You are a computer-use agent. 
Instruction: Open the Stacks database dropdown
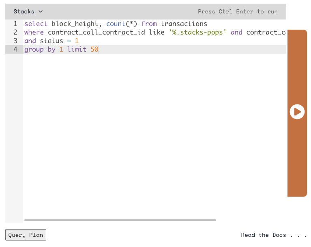click(x=28, y=11)
